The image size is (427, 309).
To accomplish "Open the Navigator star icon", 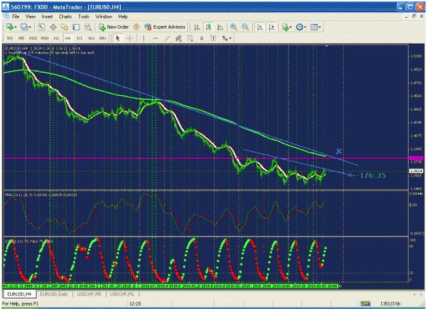I will point(64,27).
